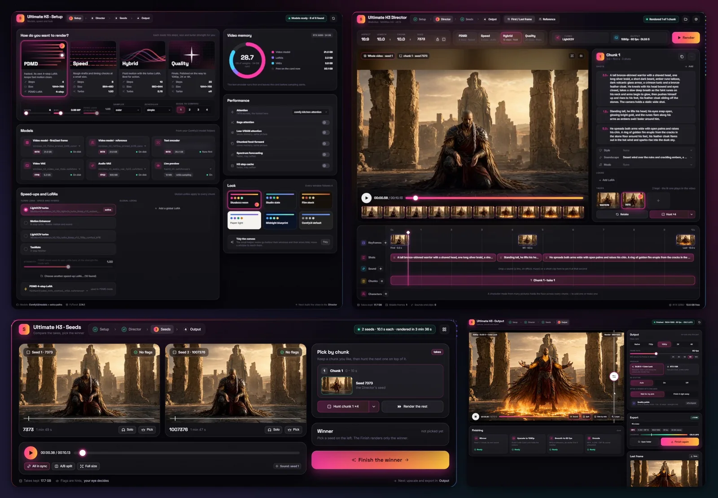The height and width of the screenshot is (498, 718).
Task: Pause playback in Output window preview
Action: point(475,416)
